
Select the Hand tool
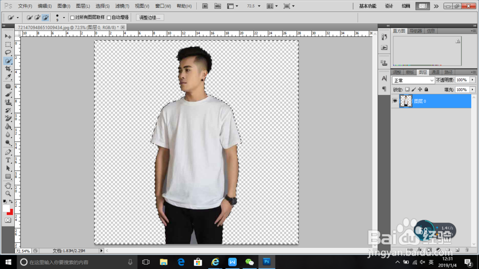point(8,185)
